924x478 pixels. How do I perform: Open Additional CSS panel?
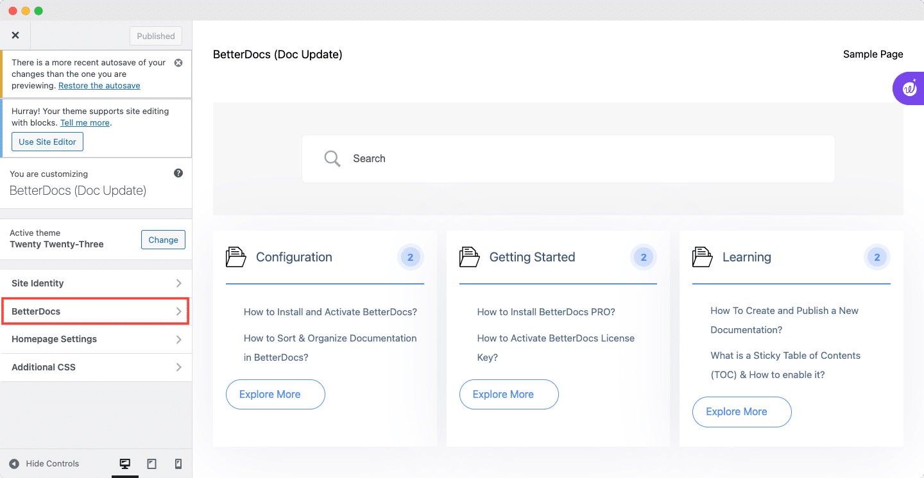(96, 367)
